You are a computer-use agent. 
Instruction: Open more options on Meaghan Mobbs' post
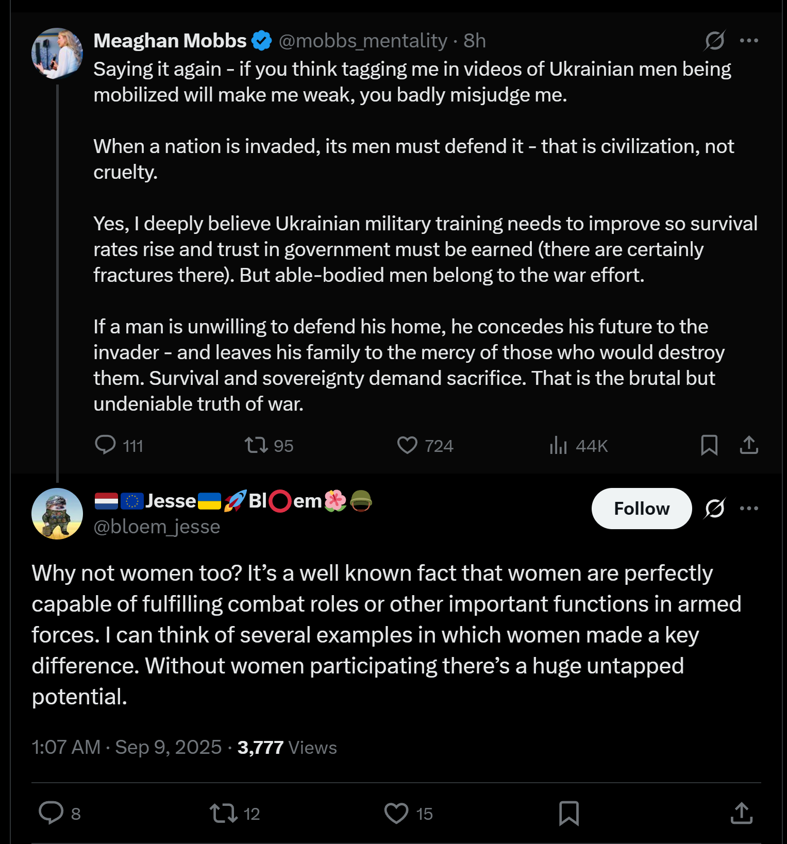click(748, 41)
